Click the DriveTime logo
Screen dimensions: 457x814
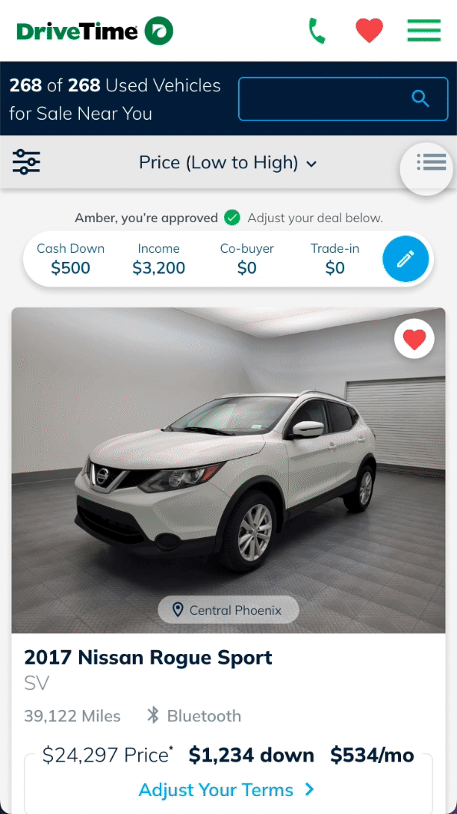[95, 31]
